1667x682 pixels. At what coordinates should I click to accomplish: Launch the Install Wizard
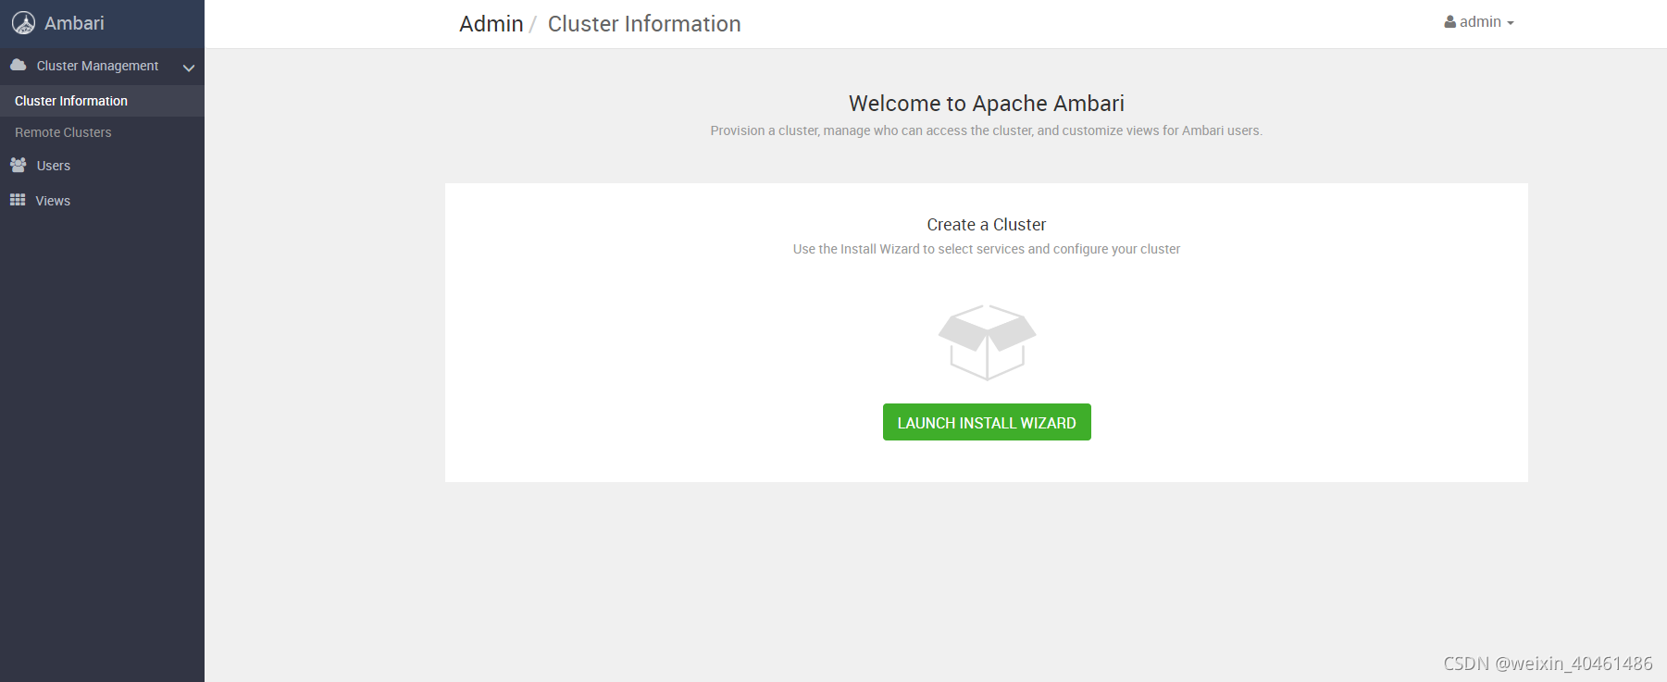coord(987,422)
